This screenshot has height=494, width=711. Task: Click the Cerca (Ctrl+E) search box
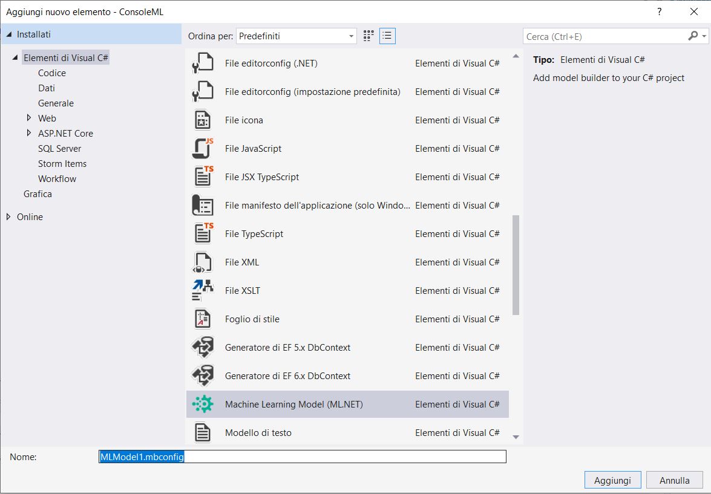coord(605,36)
